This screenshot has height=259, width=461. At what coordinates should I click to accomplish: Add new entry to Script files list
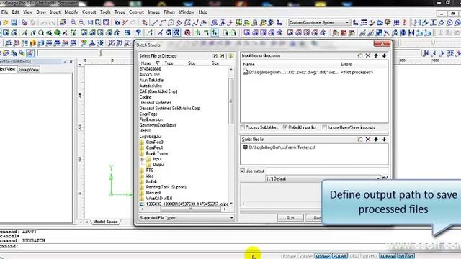360,140
